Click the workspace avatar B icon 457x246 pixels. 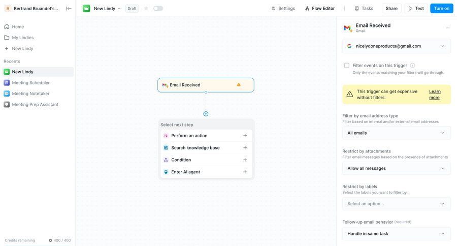8,9
